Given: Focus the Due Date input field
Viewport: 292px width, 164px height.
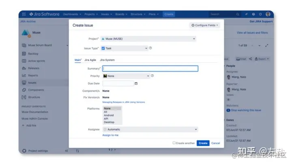Looking at the screenshot, I should (118, 83).
